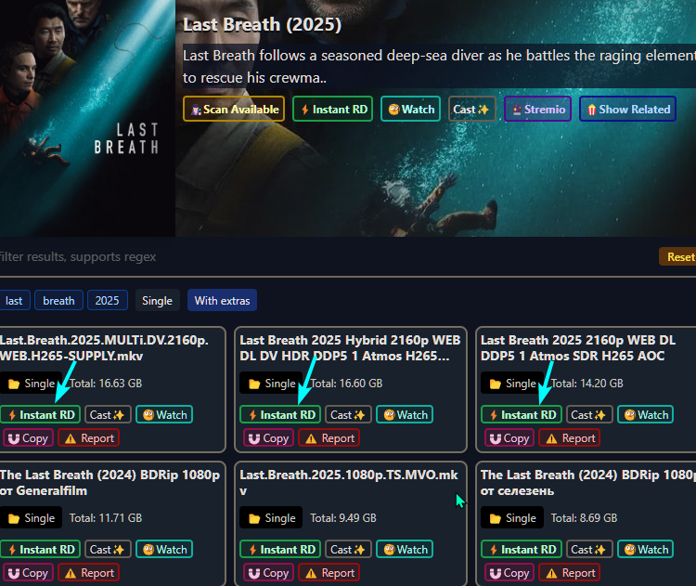Click the 'Last Breath (2025)' title
The height and width of the screenshot is (586, 696).
(x=262, y=24)
